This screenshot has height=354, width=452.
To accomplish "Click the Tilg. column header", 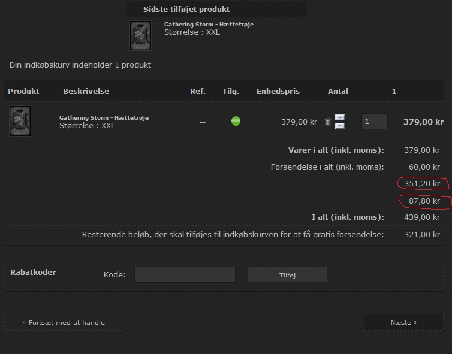I will [x=231, y=91].
